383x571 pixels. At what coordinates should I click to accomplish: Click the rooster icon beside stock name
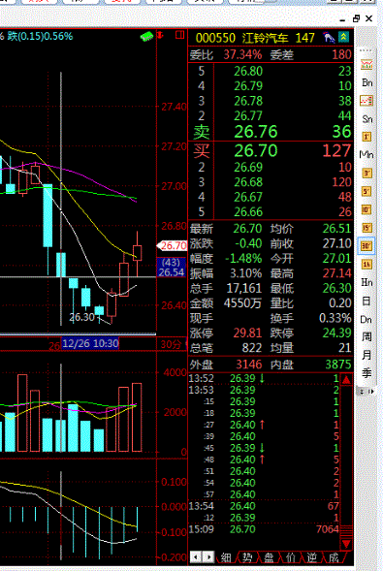click(329, 37)
